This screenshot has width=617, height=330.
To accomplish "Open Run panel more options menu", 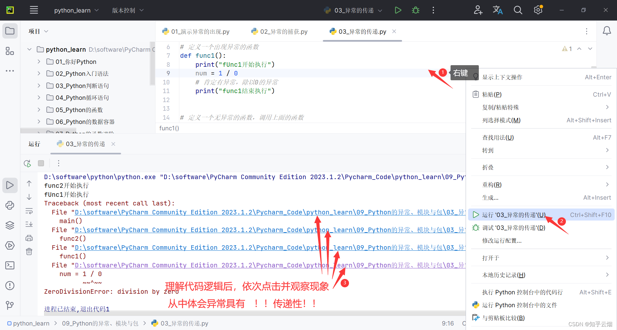I will (x=58, y=163).
